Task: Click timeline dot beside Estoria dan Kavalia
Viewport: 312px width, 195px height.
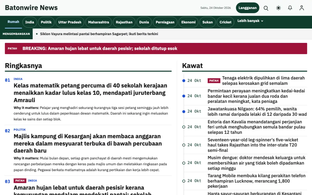Action: tap(184, 127)
